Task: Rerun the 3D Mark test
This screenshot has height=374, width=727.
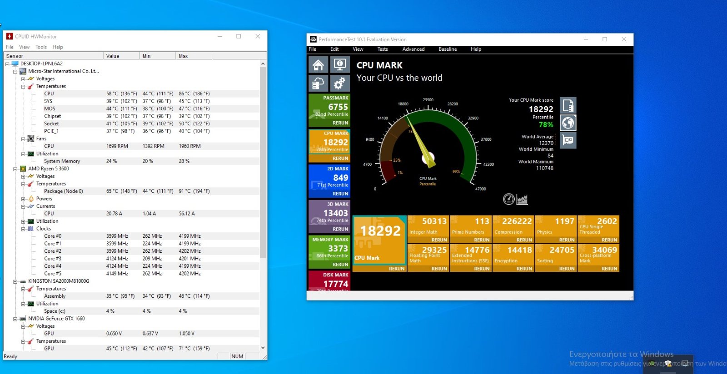Action: tap(340, 229)
